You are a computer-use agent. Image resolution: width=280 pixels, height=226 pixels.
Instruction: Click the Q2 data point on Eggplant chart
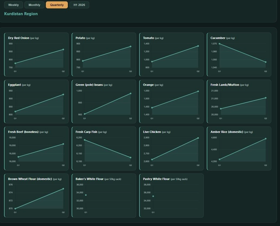coord(63,94)
